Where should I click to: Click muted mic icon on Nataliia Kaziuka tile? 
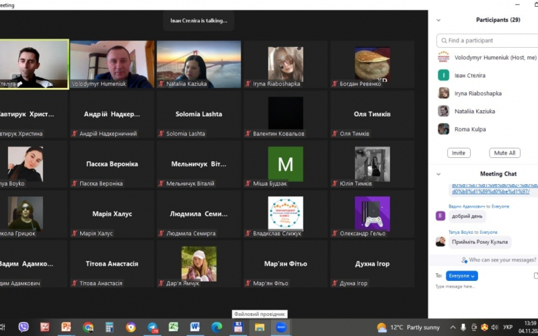(x=161, y=83)
